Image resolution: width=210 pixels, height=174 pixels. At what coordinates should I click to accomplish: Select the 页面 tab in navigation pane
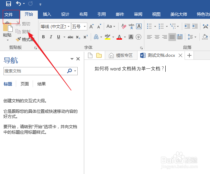coord(24,84)
